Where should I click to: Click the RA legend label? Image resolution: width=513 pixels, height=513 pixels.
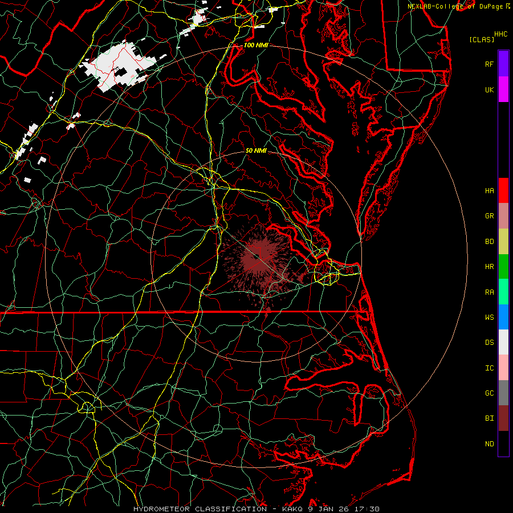tap(489, 292)
